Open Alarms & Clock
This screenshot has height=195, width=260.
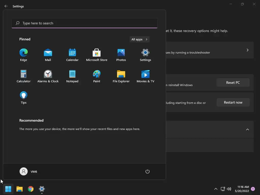coord(48,76)
